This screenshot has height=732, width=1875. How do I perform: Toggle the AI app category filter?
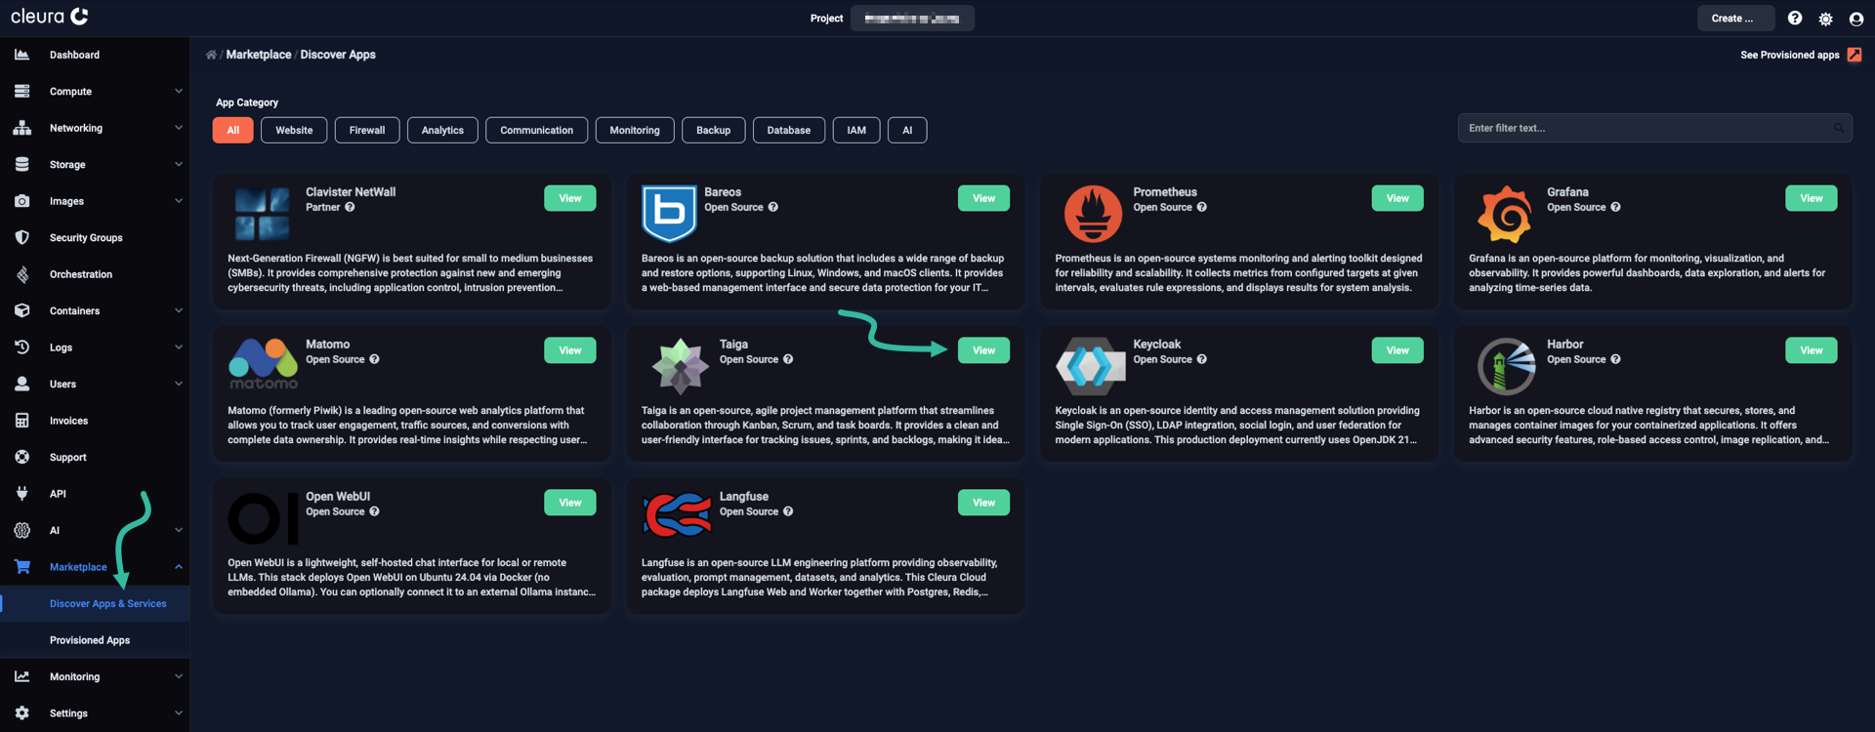pyautogui.click(x=906, y=130)
